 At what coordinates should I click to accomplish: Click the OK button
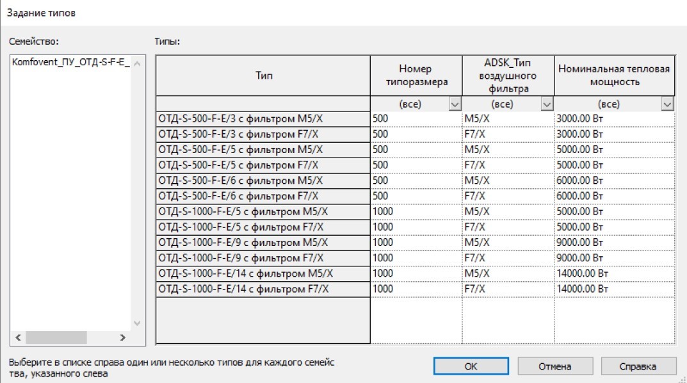tap(471, 366)
